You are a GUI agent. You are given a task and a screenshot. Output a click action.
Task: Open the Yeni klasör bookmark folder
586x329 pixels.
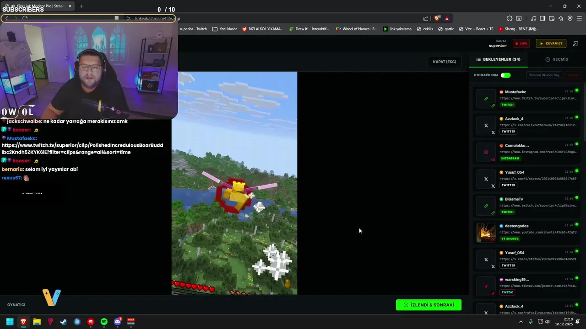[225, 29]
